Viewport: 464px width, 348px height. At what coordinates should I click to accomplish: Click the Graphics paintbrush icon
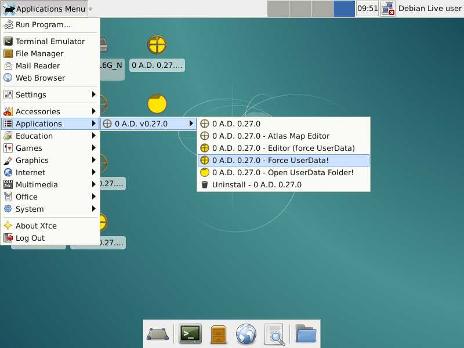pos(8,160)
